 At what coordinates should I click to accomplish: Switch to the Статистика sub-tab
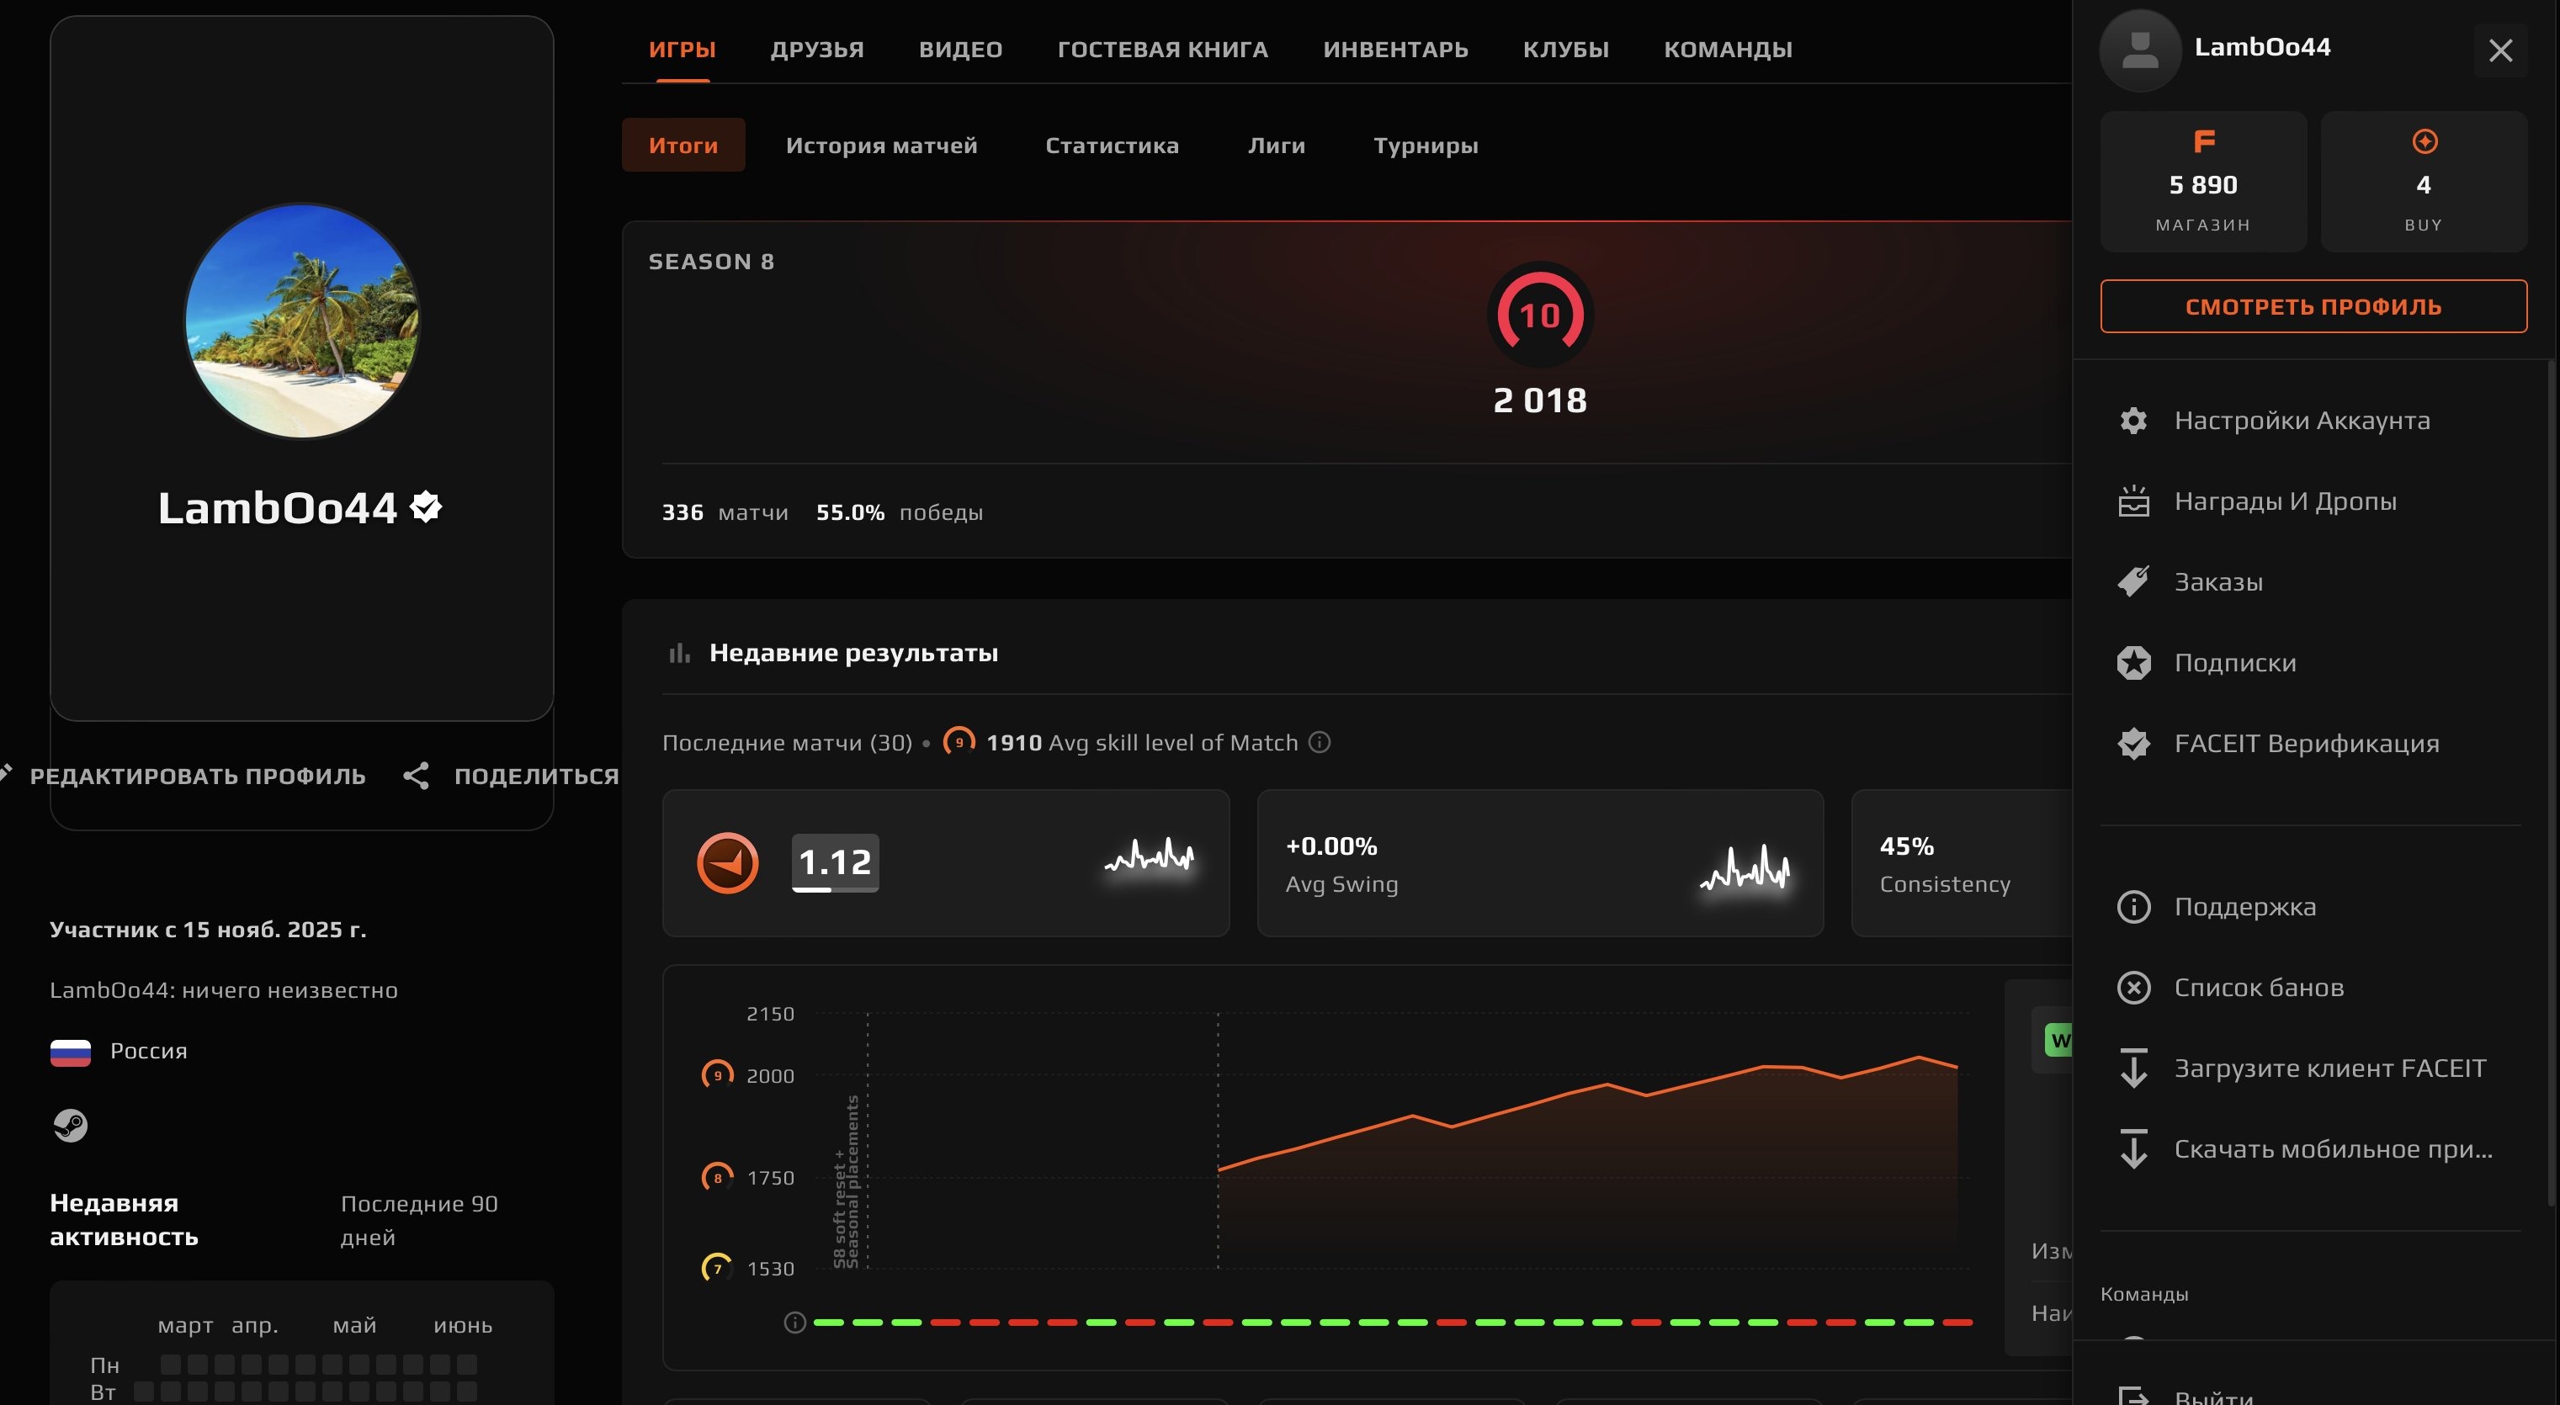[x=1112, y=145]
